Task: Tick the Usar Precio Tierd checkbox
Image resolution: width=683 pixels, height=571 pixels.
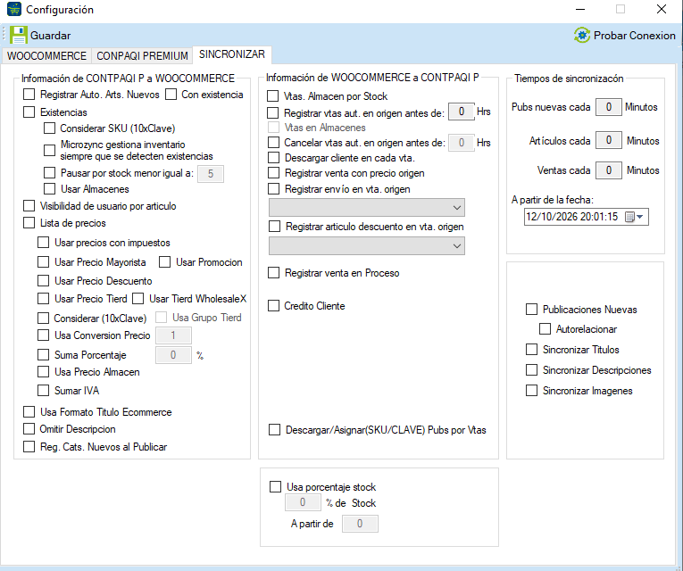Action: point(43,299)
